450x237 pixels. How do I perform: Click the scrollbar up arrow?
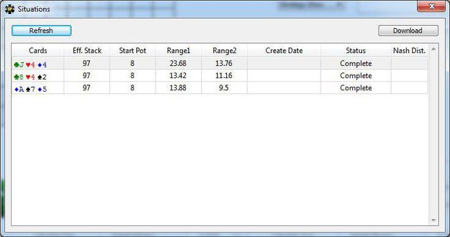(x=433, y=49)
